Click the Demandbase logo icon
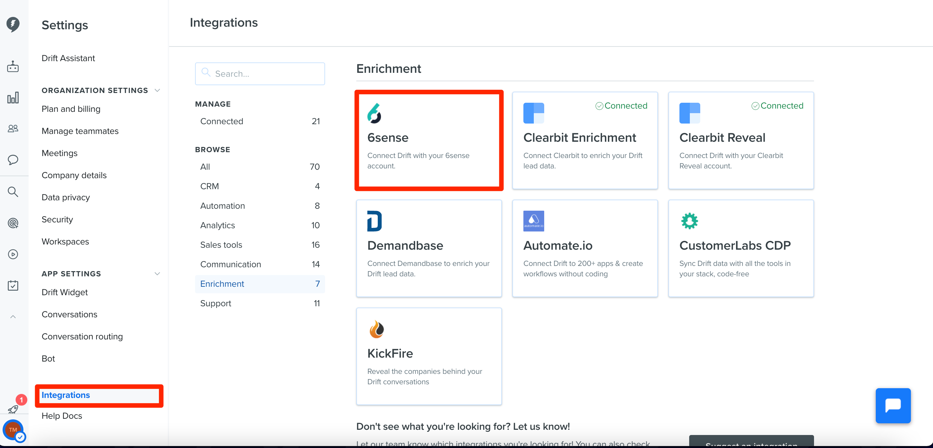Viewport: 933px width, 448px height. tap(374, 221)
